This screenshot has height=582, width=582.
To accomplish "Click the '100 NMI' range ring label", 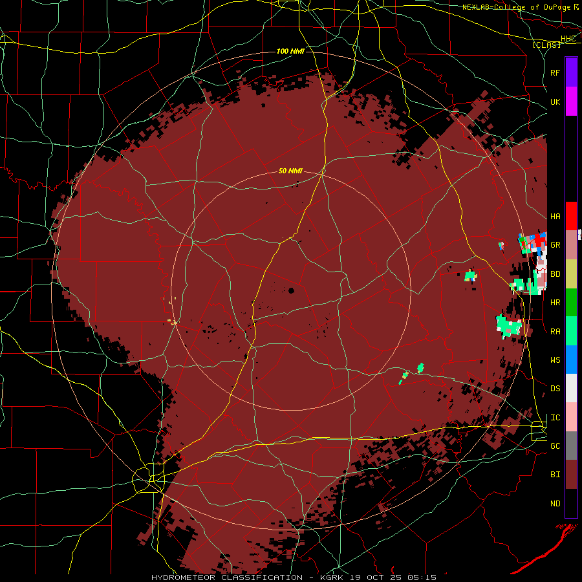I will pos(290,51).
